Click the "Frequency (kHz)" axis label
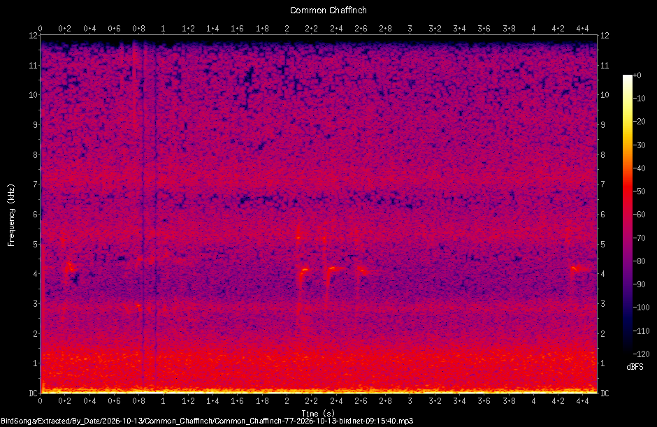 tap(11, 215)
